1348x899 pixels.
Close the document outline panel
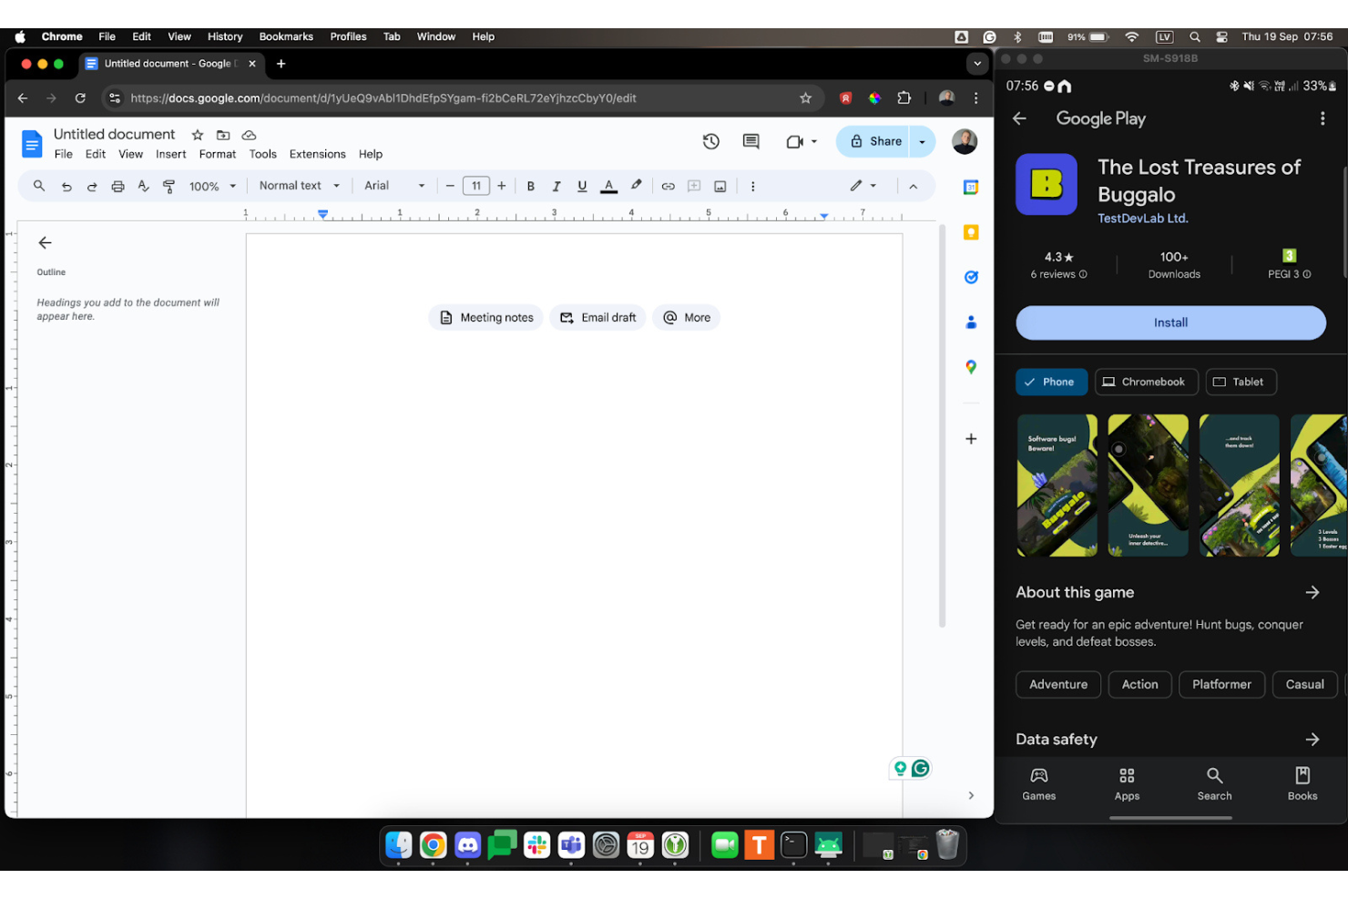(x=45, y=242)
